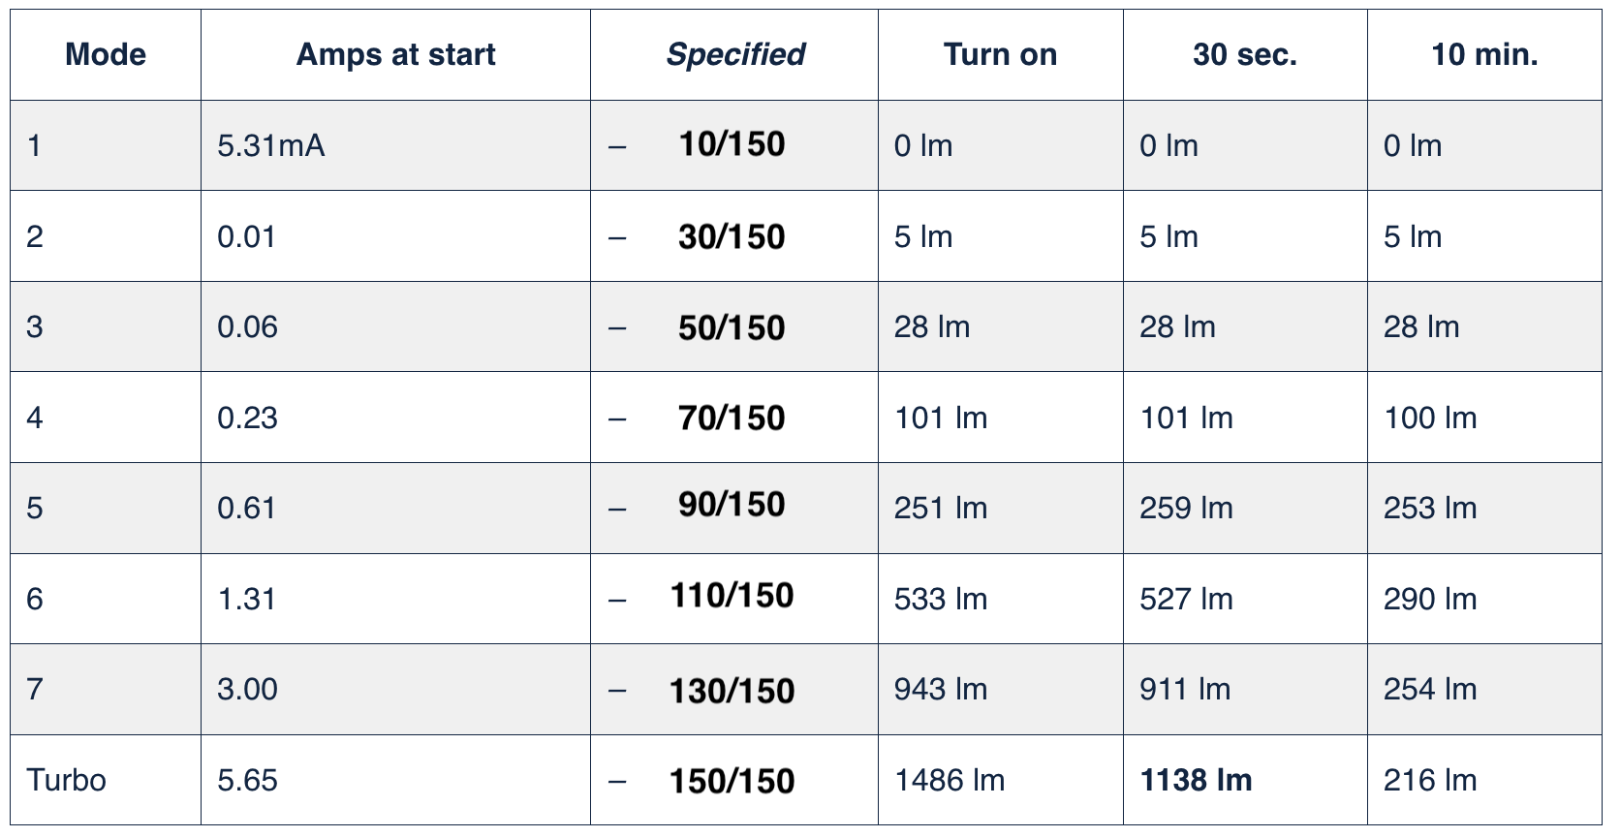Click the Mode column header
The image size is (1620, 837).
106,54
